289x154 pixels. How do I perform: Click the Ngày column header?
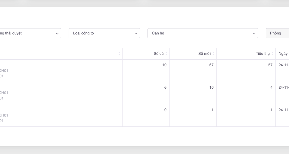[283, 54]
